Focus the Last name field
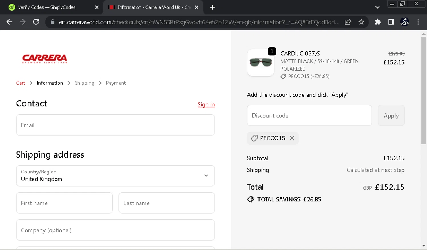The width and height of the screenshot is (427, 250). [x=167, y=203]
